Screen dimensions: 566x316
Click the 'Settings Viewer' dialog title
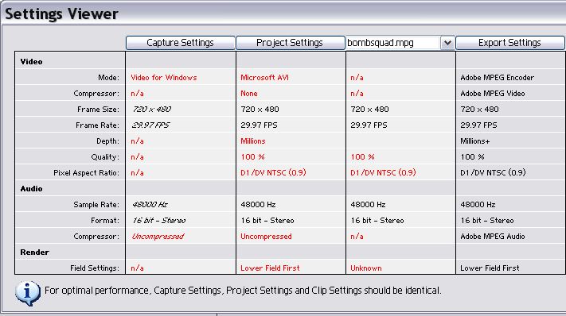[x=61, y=14]
